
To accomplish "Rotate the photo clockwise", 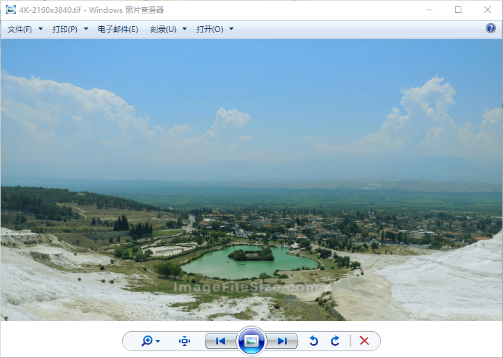I will click(335, 341).
